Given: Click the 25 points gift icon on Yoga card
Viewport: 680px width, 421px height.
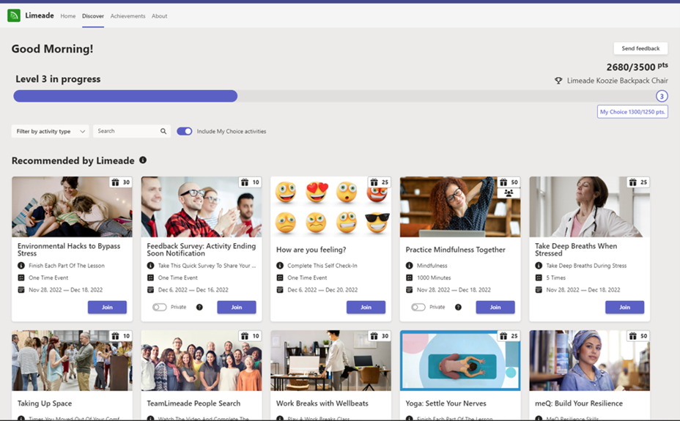Looking at the screenshot, I should coord(503,336).
